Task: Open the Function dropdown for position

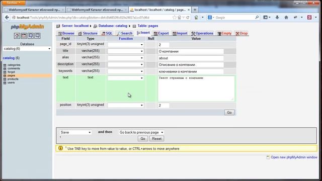Action: (125, 105)
